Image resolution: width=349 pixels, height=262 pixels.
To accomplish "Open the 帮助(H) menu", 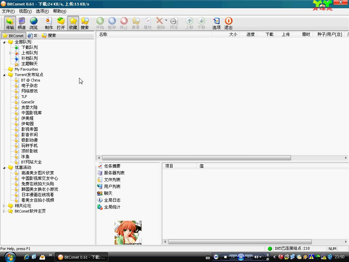I will pos(59,11).
